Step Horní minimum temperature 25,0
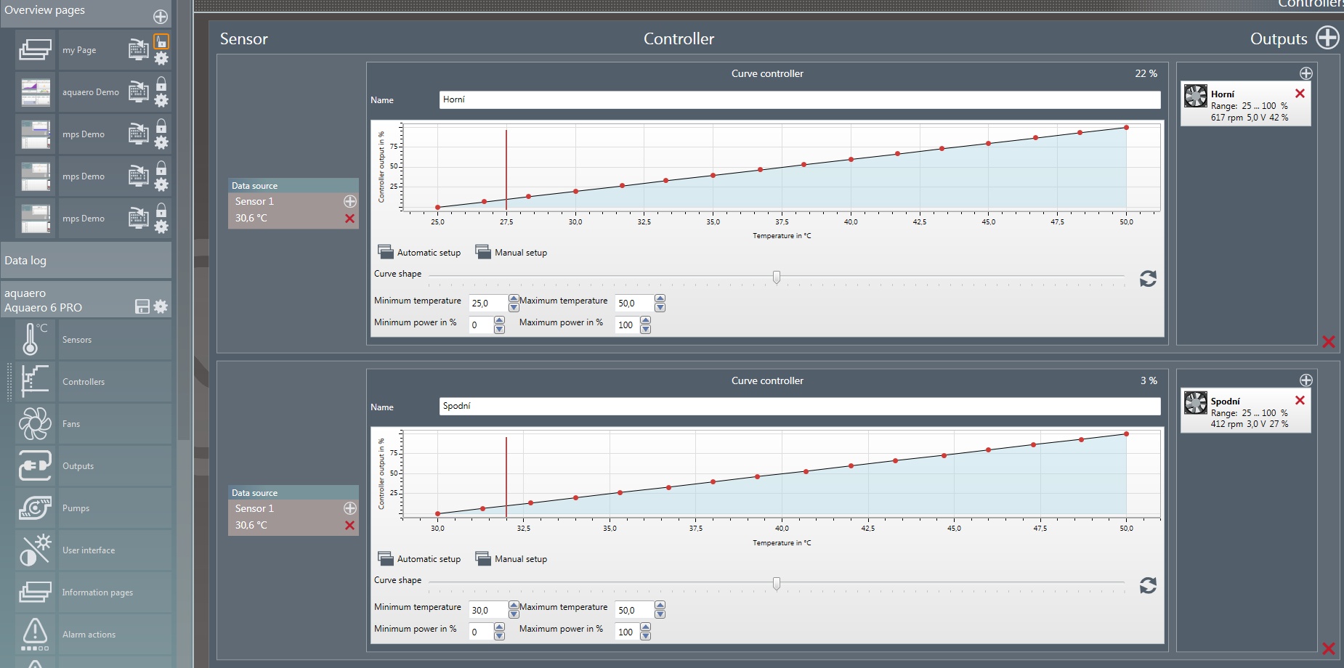 [x=514, y=303]
